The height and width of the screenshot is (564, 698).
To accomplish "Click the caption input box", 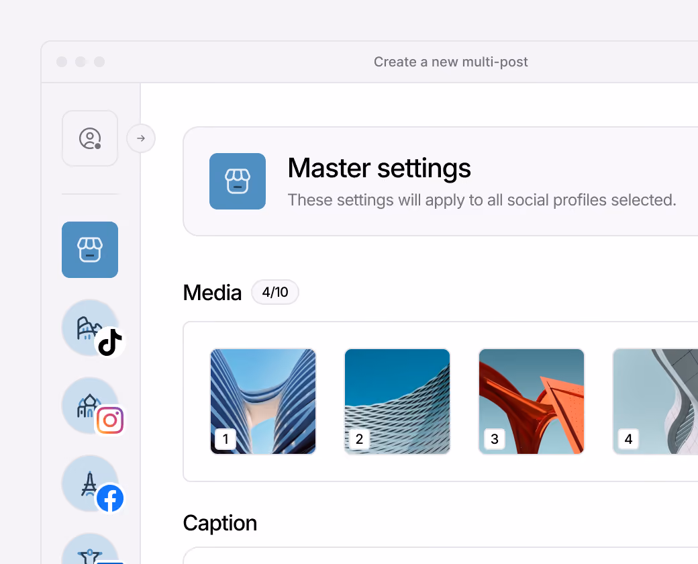I will tap(441, 555).
